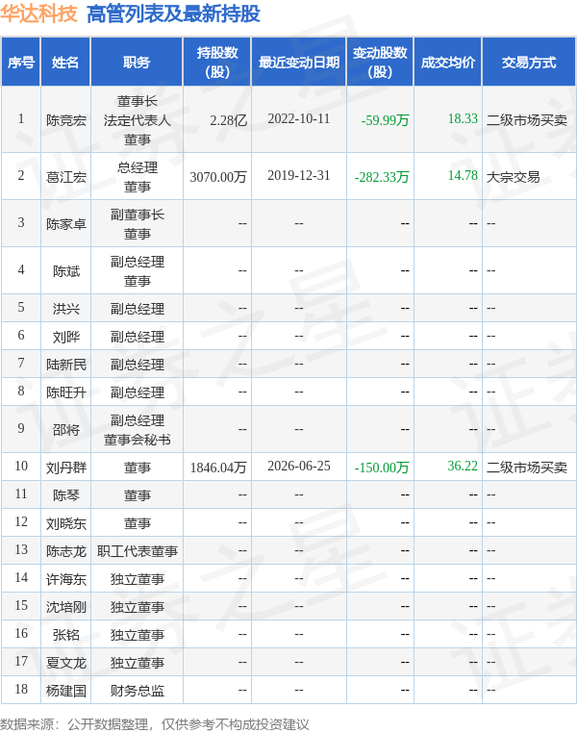The height and width of the screenshot is (733, 577).
Task: Click the -282.33万 change value
Action: point(382,177)
